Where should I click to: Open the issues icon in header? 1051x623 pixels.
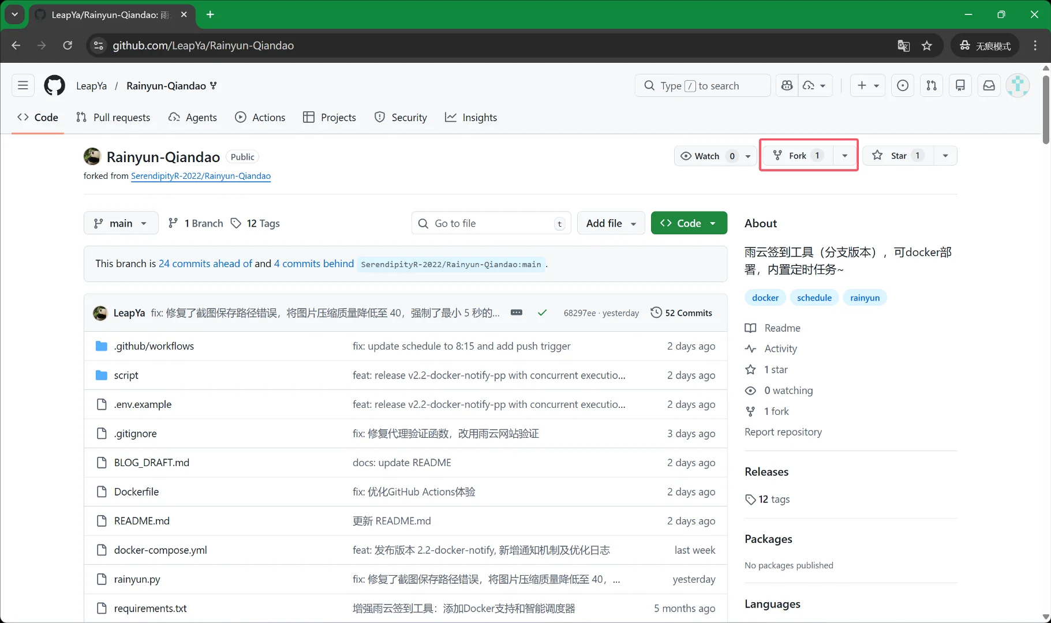coord(903,85)
